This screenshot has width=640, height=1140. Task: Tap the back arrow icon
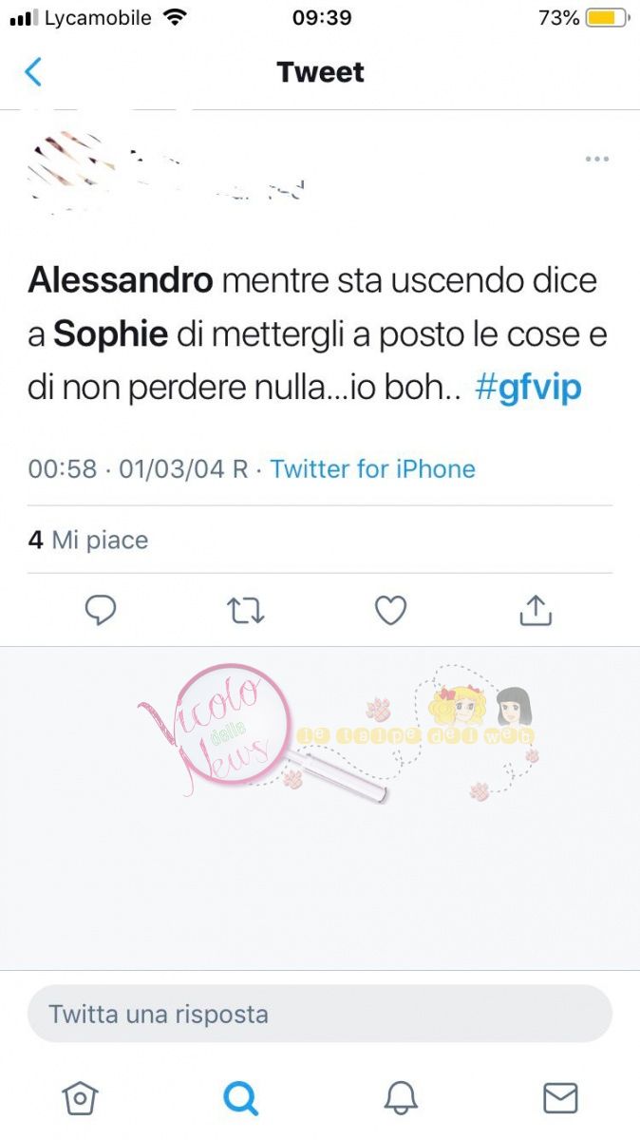click(x=33, y=71)
